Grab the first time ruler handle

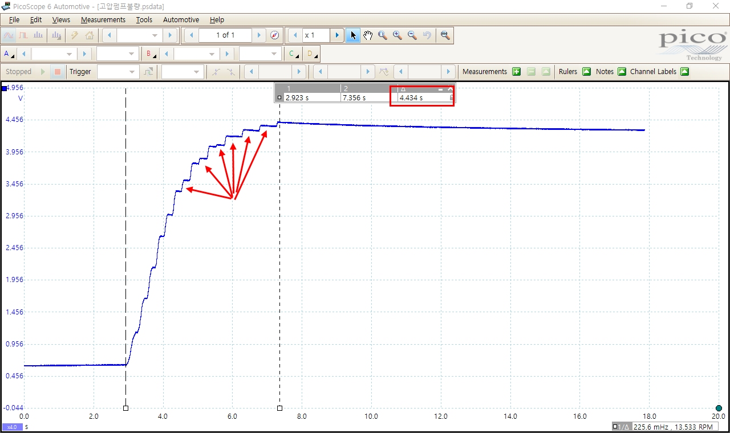(125, 408)
